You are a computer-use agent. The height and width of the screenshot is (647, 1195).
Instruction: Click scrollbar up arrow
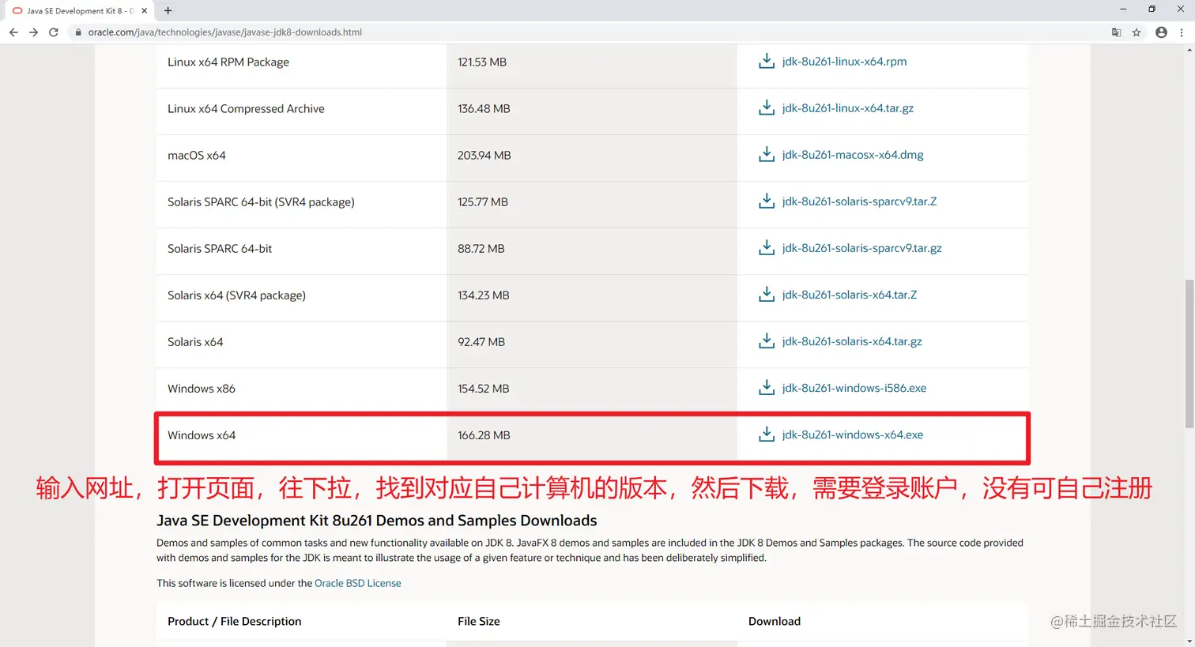click(1189, 50)
